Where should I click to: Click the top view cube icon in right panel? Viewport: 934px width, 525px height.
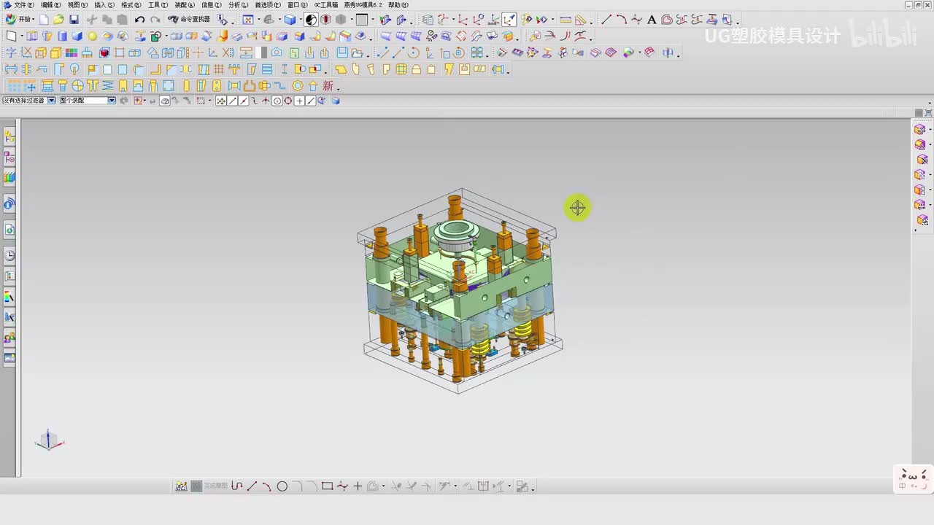click(920, 130)
